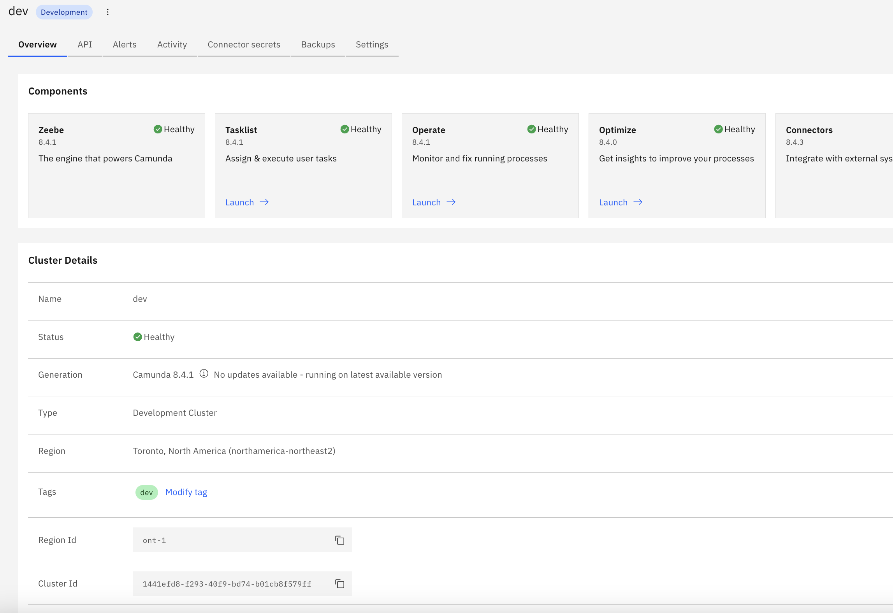The height and width of the screenshot is (613, 893).
Task: Copy the Region Id value
Action: click(339, 540)
